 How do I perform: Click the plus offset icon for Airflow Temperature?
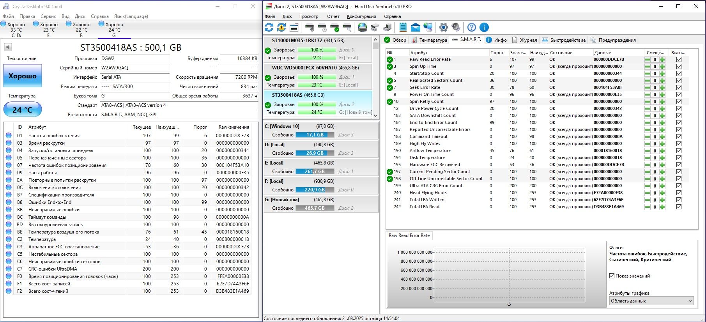662,151
